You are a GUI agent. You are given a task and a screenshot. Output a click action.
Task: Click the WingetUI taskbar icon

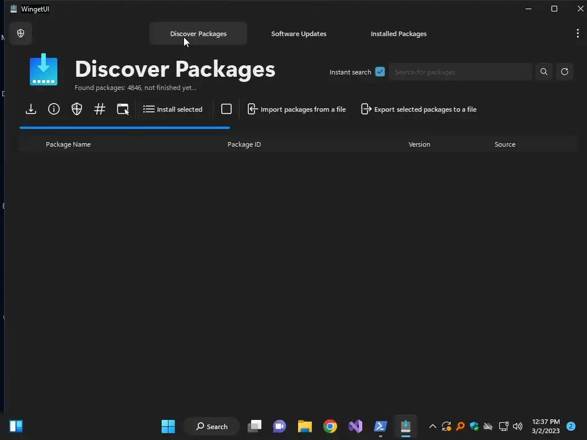(x=405, y=426)
